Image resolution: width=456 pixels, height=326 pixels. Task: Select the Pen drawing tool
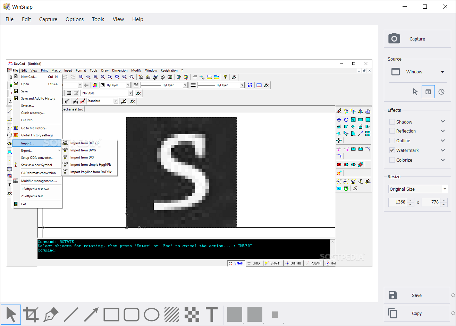[x=51, y=315]
